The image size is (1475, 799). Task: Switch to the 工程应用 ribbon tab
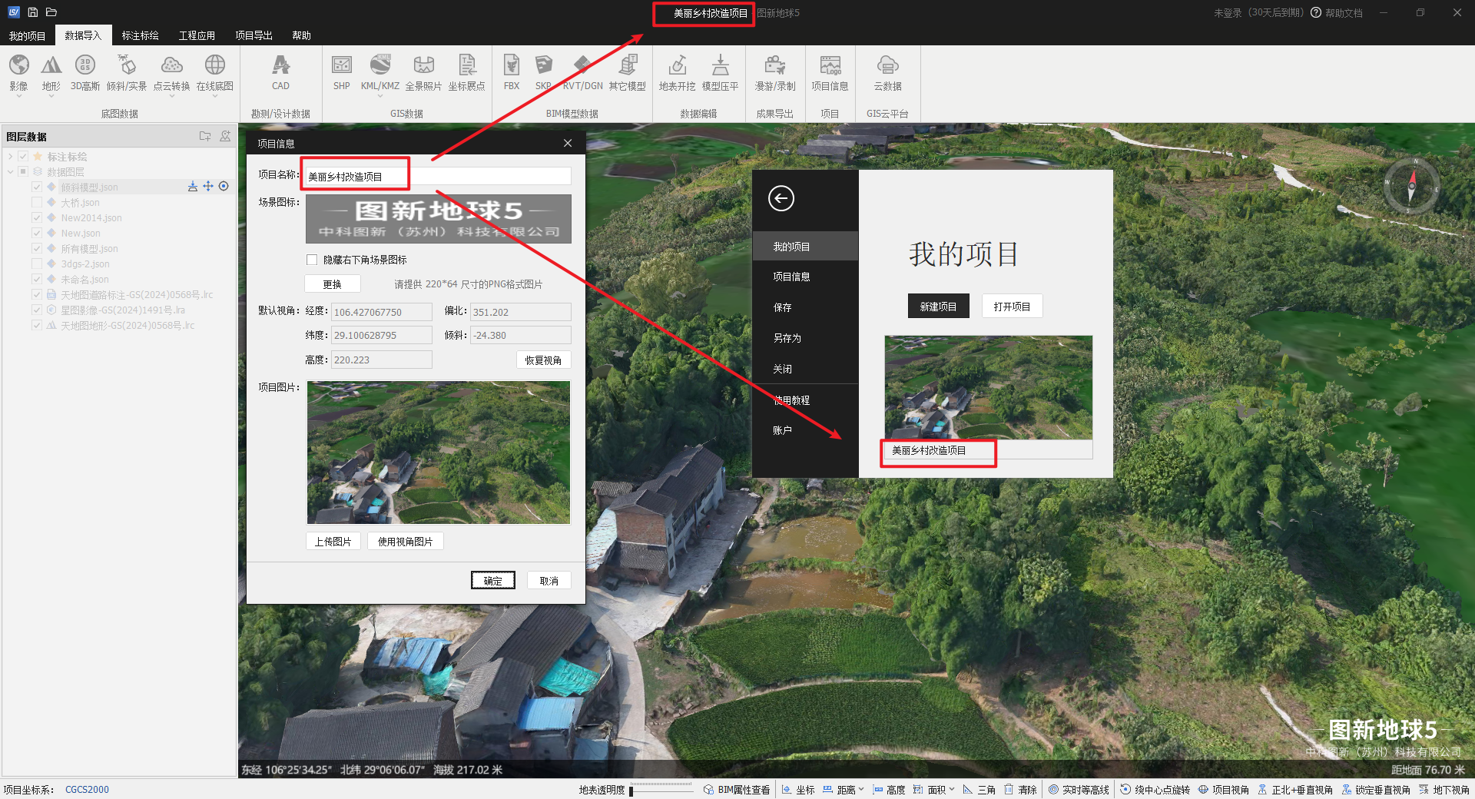(x=197, y=35)
